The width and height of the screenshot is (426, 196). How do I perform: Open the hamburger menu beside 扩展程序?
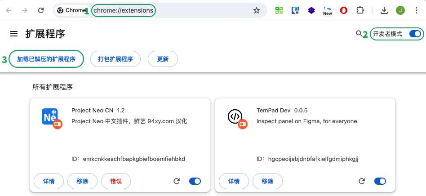point(14,34)
